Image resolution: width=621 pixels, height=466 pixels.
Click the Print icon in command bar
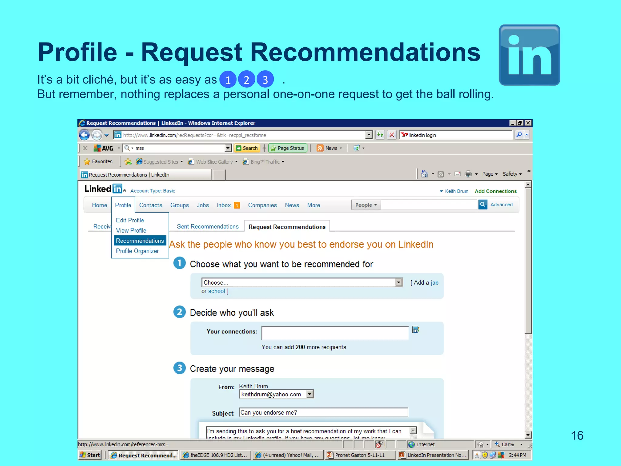468,174
